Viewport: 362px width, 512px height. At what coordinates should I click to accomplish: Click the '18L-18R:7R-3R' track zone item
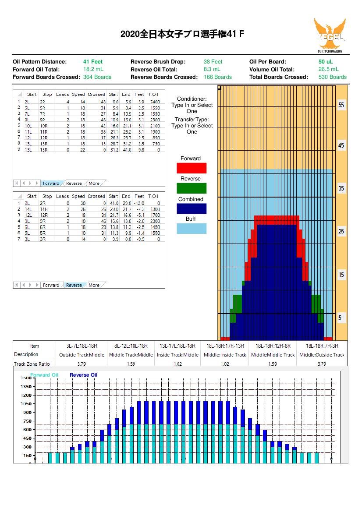[x=322, y=346]
